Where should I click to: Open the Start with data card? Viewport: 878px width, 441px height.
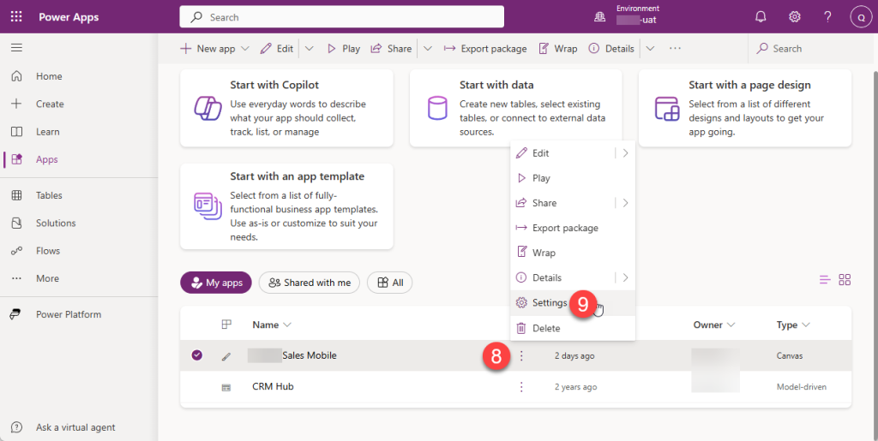tap(515, 108)
